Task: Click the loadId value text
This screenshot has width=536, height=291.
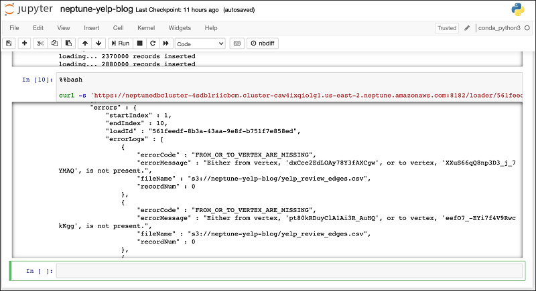Action: [224, 131]
